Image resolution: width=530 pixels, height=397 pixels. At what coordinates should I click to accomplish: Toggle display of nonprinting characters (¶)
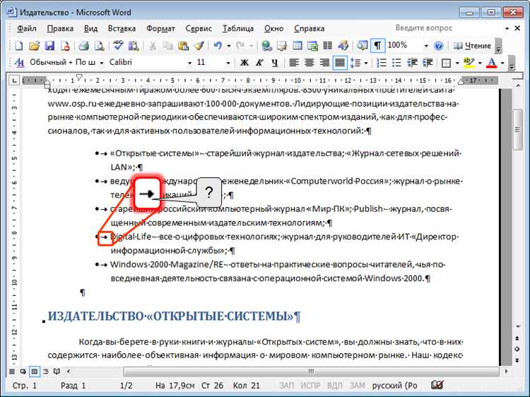pos(377,46)
